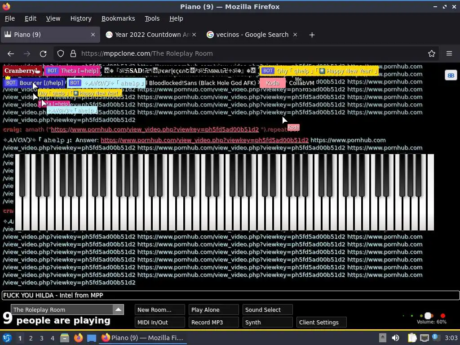460x345 pixels.
Task: Open the link in craig's chat message
Action: (155, 129)
